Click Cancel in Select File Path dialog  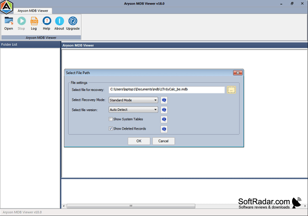point(164,141)
